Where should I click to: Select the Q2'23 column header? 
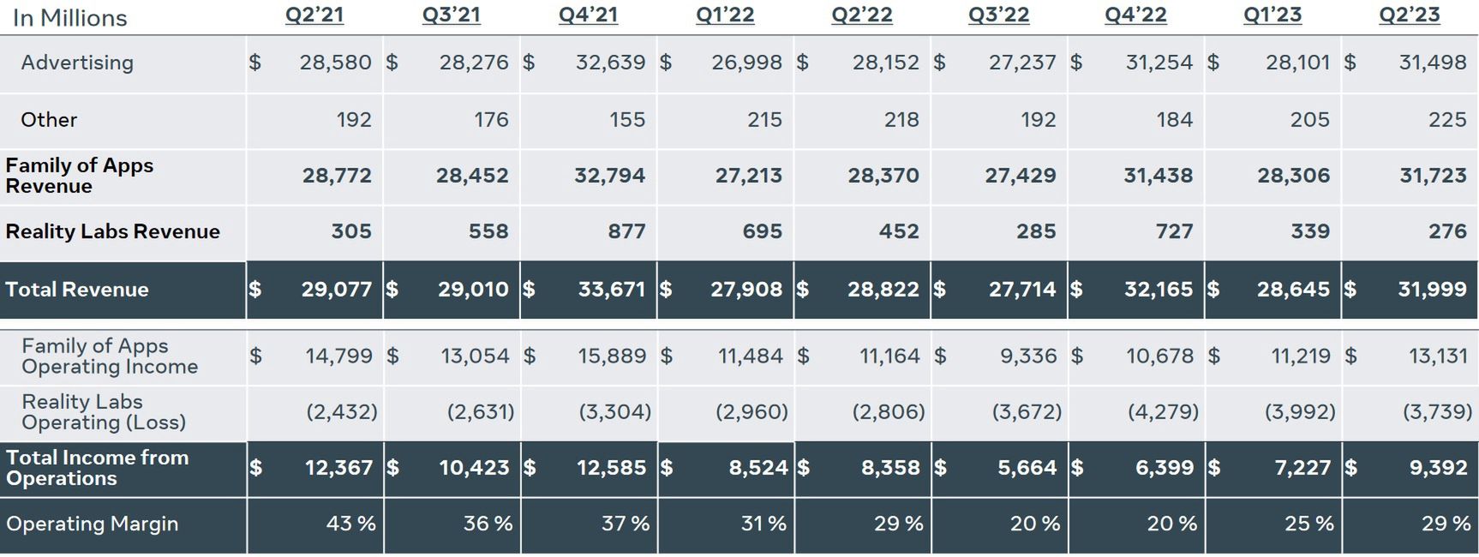point(1409,15)
